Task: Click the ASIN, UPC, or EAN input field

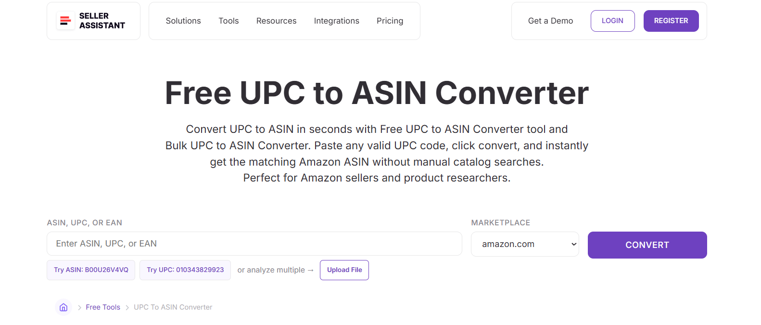Action: pyautogui.click(x=254, y=244)
